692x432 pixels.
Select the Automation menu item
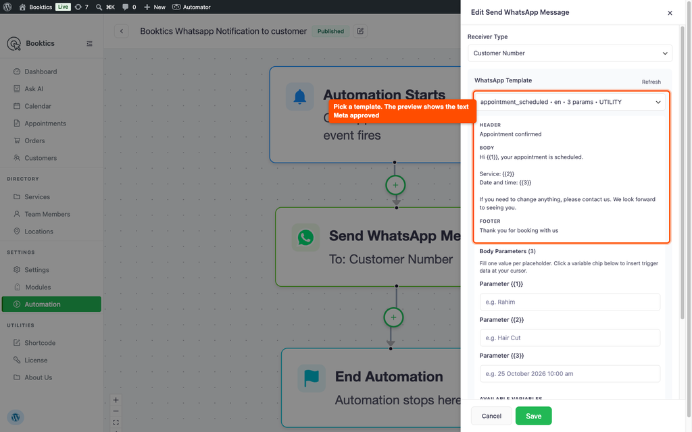pyautogui.click(x=51, y=304)
